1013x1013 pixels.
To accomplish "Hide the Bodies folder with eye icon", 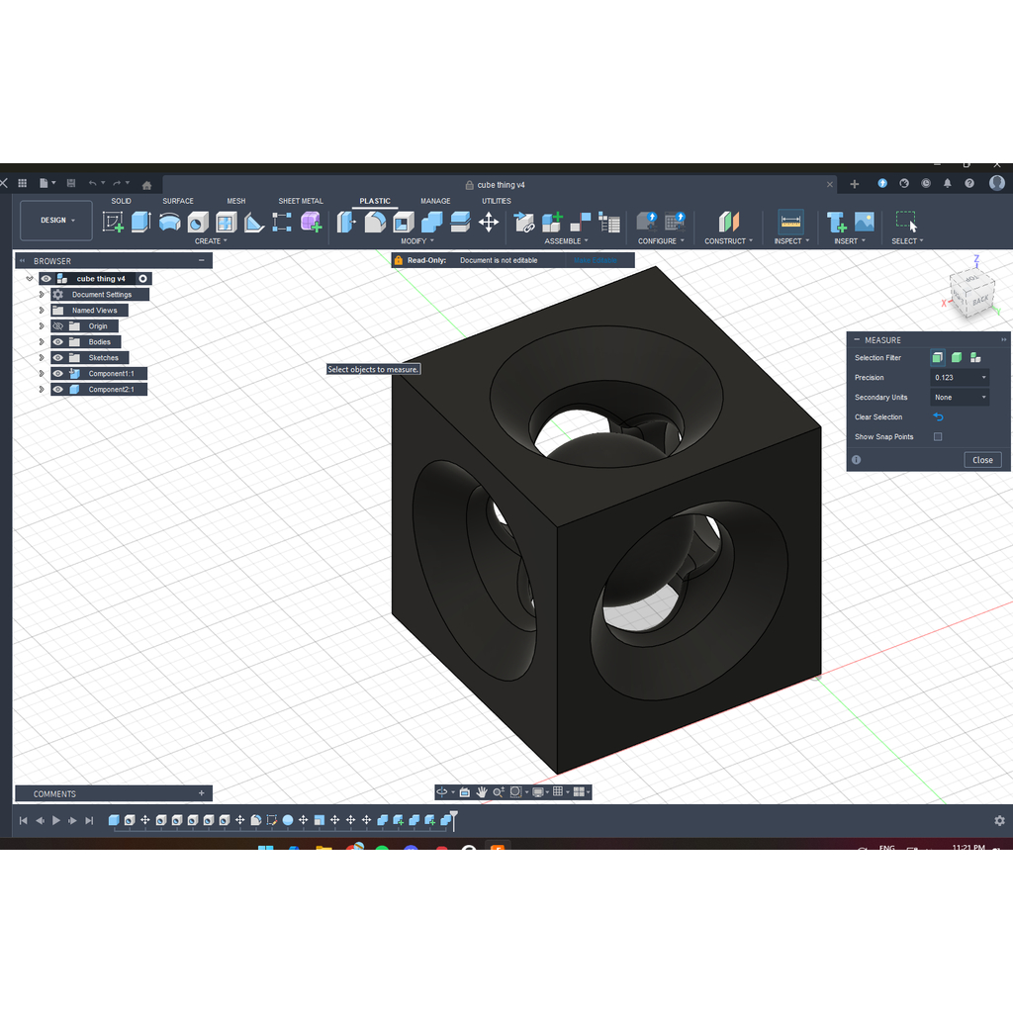I will pos(58,342).
